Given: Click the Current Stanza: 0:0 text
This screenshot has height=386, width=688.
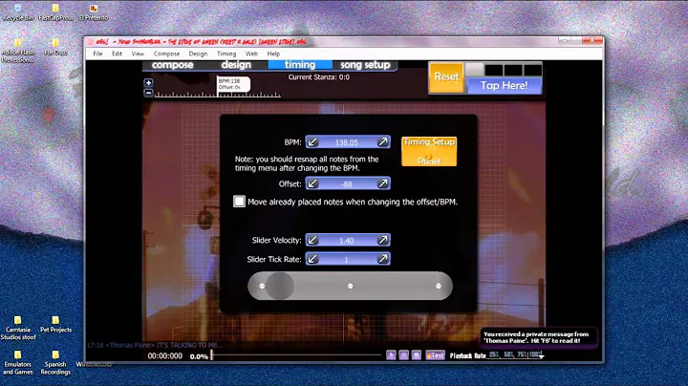Looking at the screenshot, I should (318, 77).
